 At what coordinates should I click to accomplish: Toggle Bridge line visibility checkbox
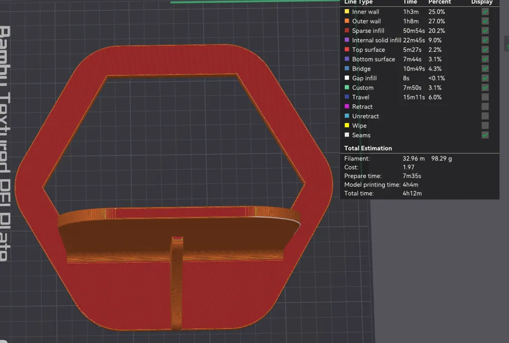[485, 69]
